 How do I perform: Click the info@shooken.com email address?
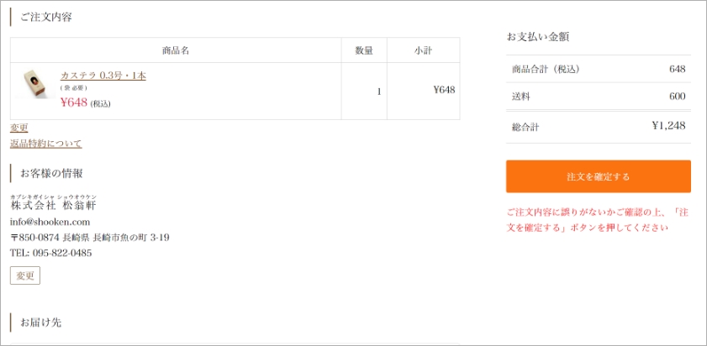pyautogui.click(x=50, y=222)
